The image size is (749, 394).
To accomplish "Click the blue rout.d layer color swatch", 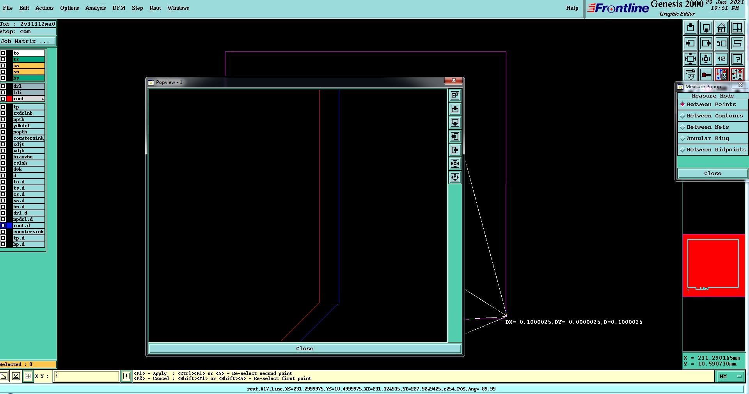I will (x=9, y=225).
